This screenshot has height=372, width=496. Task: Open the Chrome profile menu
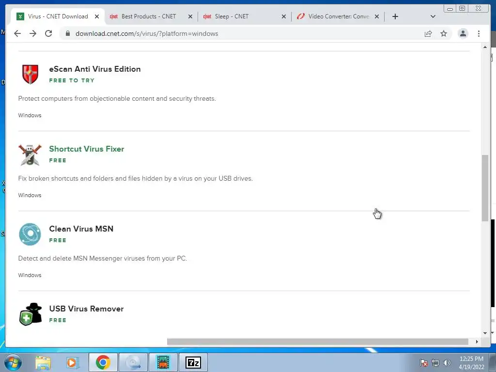tap(463, 33)
